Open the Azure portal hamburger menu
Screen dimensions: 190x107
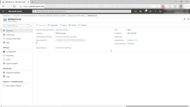point(3,11)
